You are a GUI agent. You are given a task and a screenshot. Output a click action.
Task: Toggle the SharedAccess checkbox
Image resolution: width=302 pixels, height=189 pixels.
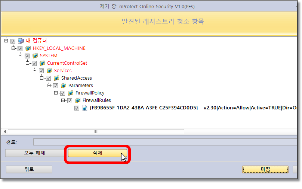pos(48,79)
